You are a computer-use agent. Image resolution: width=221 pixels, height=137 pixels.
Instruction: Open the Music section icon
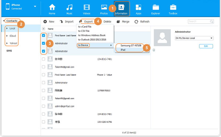(69, 7)
